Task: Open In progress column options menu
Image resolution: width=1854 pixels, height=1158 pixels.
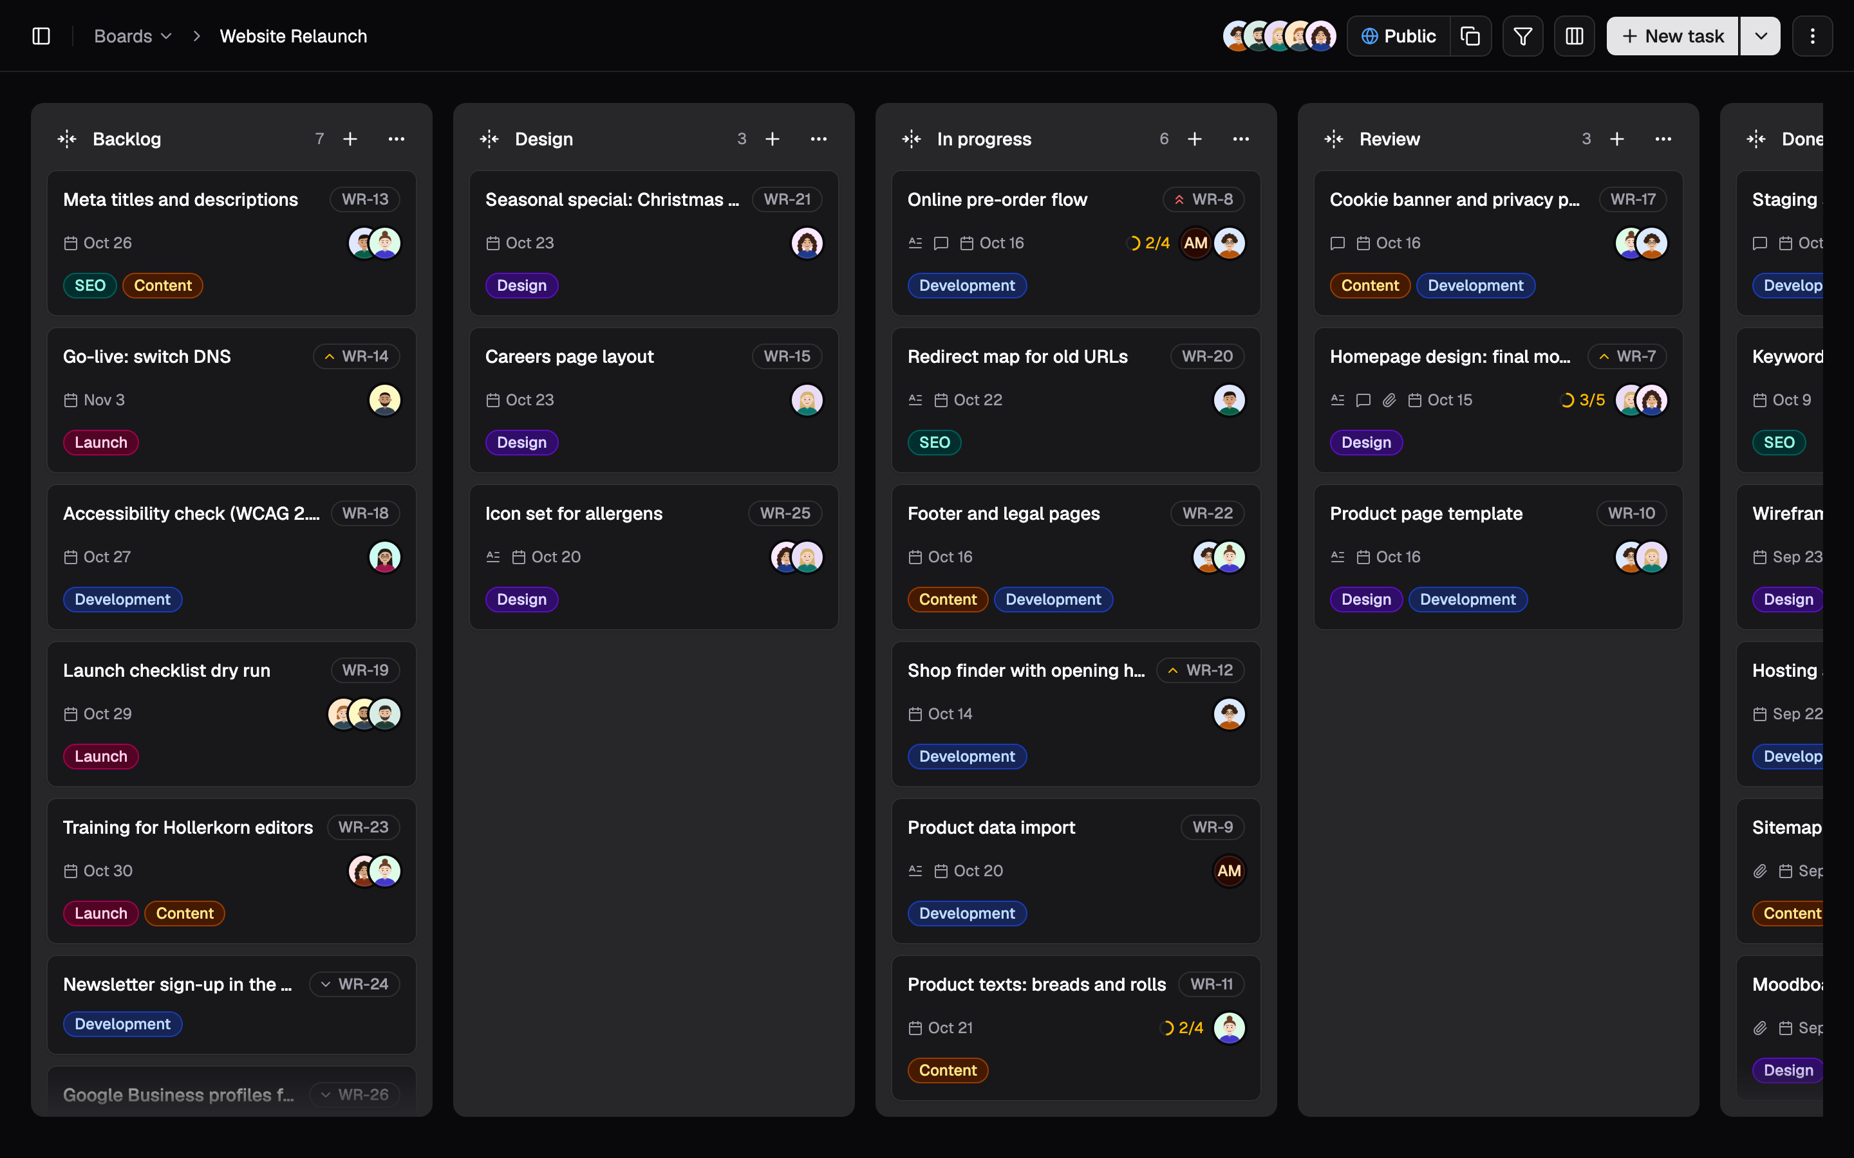Action: click(x=1241, y=138)
